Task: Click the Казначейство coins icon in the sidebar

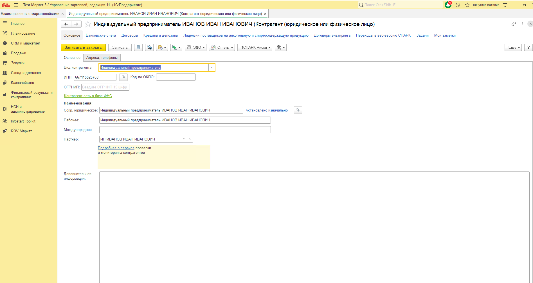Action: (5, 83)
